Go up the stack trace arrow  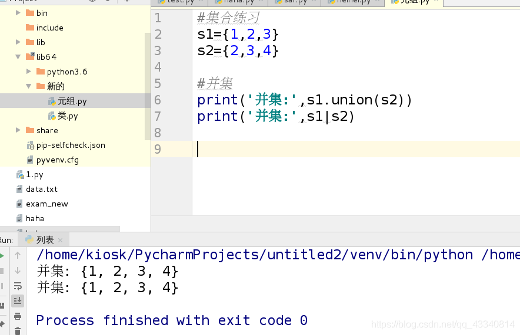coord(18,255)
